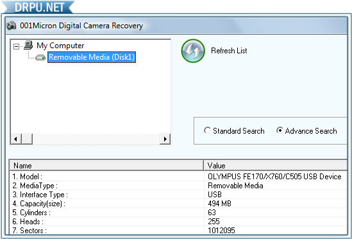
Task: Click the window title '001Micron Digital Camera Recovery'
Action: pos(81,26)
